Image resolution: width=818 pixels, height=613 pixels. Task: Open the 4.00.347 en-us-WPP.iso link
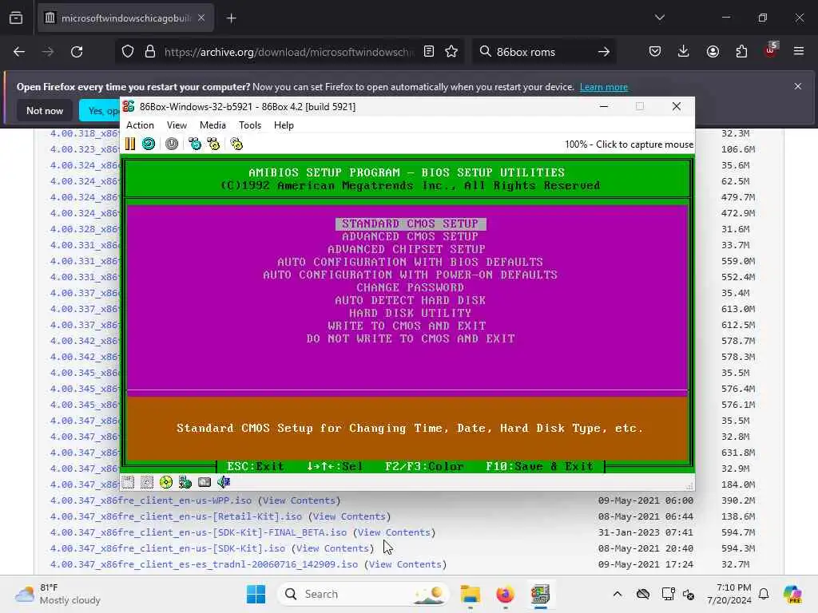151,500
